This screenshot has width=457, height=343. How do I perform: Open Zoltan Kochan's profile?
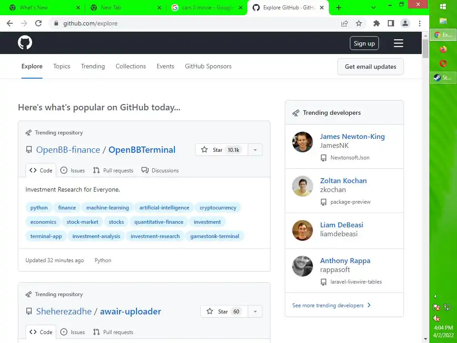(x=343, y=180)
